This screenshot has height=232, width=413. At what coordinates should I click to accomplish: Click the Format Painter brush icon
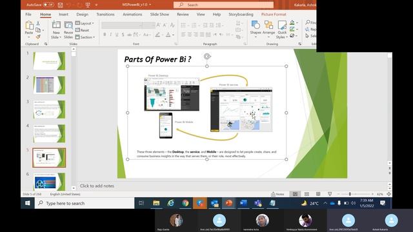click(38, 37)
